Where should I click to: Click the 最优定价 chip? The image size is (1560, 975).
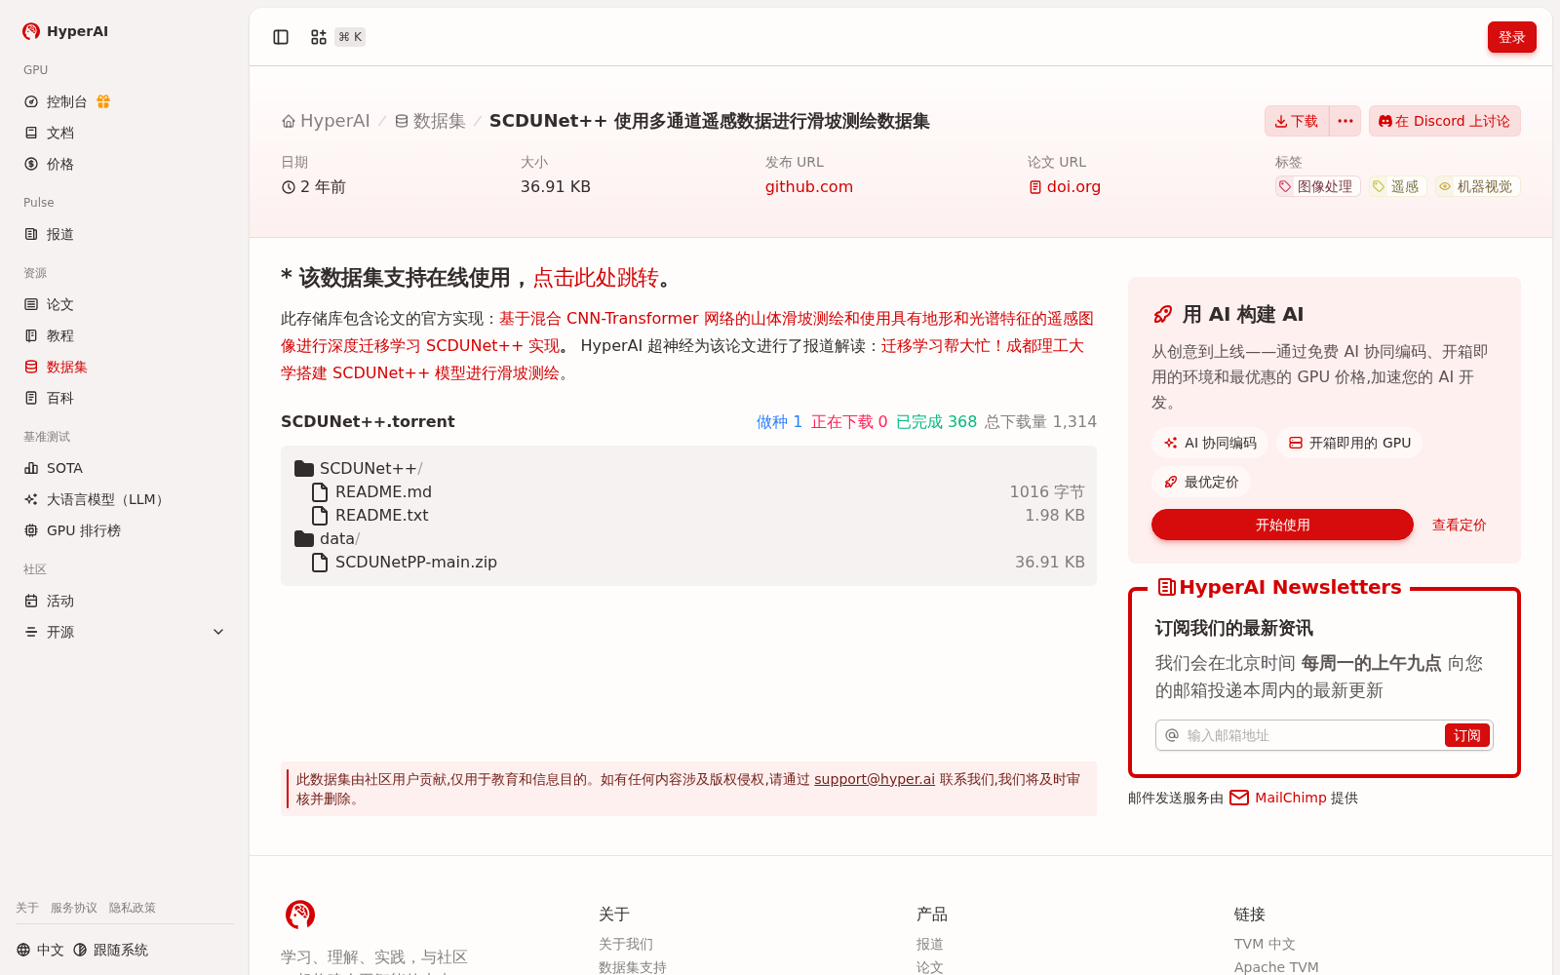(1200, 482)
